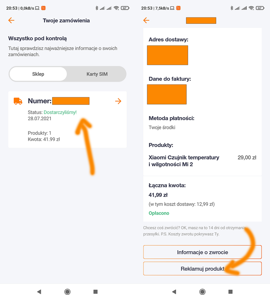Viewport: 270px width, 295px height.
Task: Tap Xiaomi Czujnik temperatury product entry
Action: pos(184,161)
